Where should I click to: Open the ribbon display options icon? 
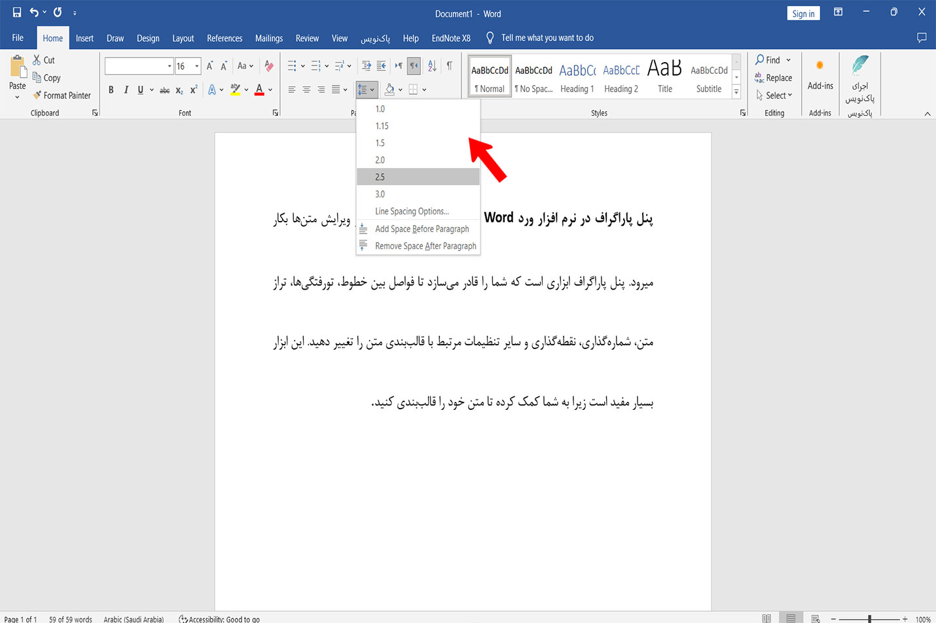click(x=838, y=12)
